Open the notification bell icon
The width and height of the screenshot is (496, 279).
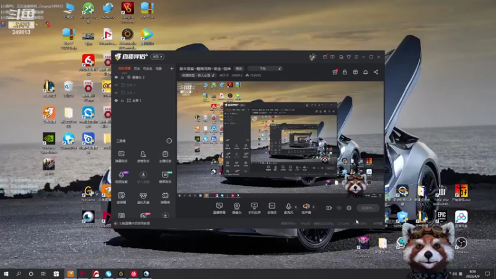click(x=365, y=72)
